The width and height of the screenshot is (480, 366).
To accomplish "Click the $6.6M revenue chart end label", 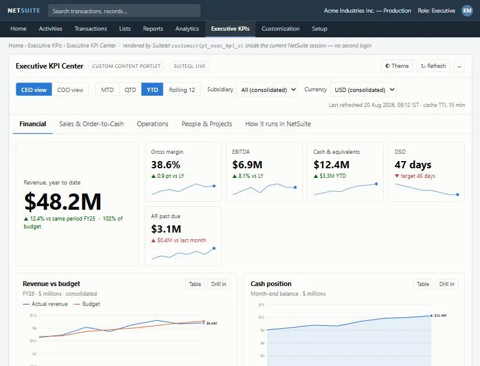I will click(211, 323).
